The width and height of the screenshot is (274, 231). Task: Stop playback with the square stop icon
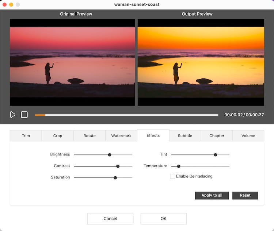24,115
